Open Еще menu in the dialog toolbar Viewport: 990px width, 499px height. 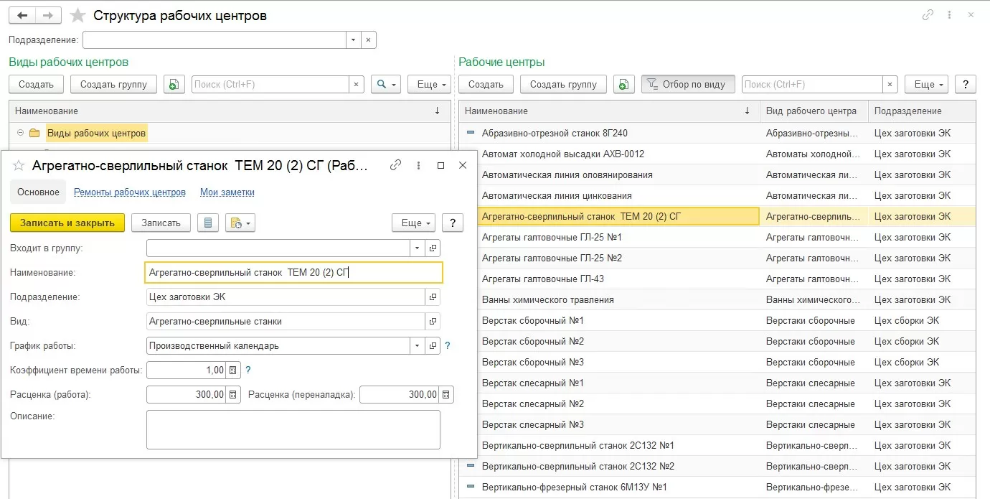pos(413,223)
